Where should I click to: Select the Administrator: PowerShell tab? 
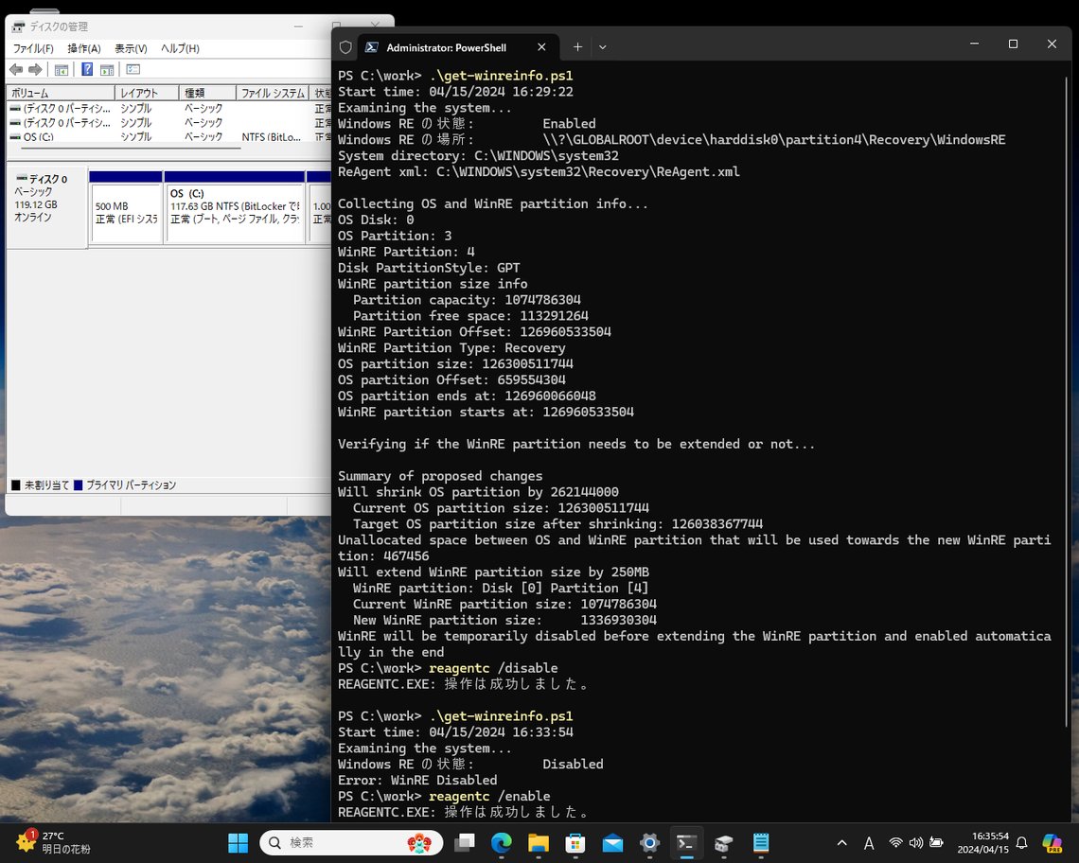point(447,46)
